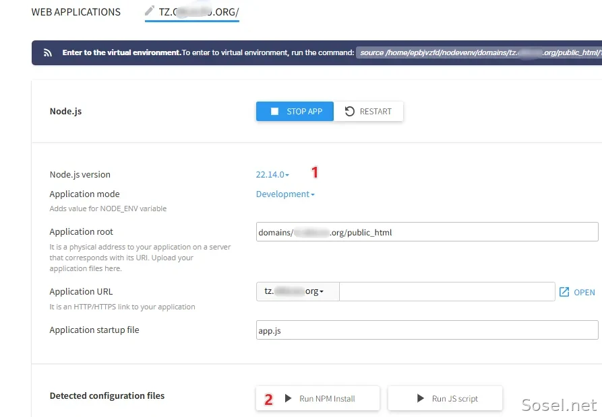Screen dimensions: 602x417
Task: Open the Node.js version 22.14.0 dropdown
Action: (272, 175)
